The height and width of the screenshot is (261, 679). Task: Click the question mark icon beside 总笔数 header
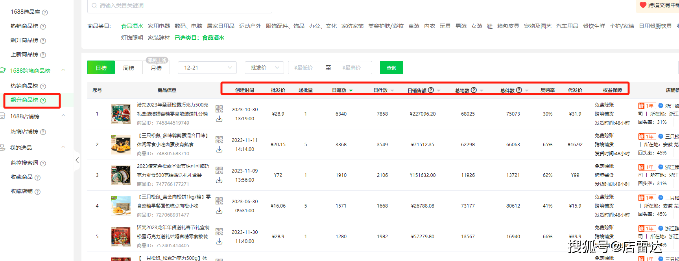474,90
